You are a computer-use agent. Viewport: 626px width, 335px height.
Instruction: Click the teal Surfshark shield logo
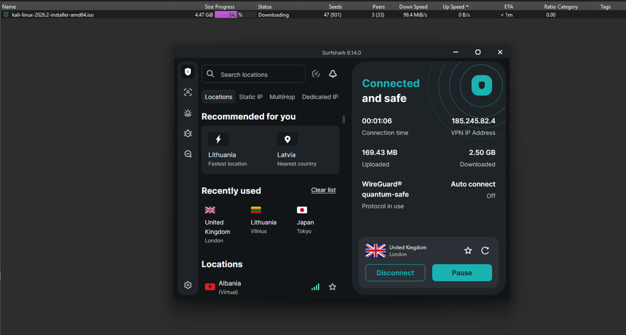[x=482, y=85]
